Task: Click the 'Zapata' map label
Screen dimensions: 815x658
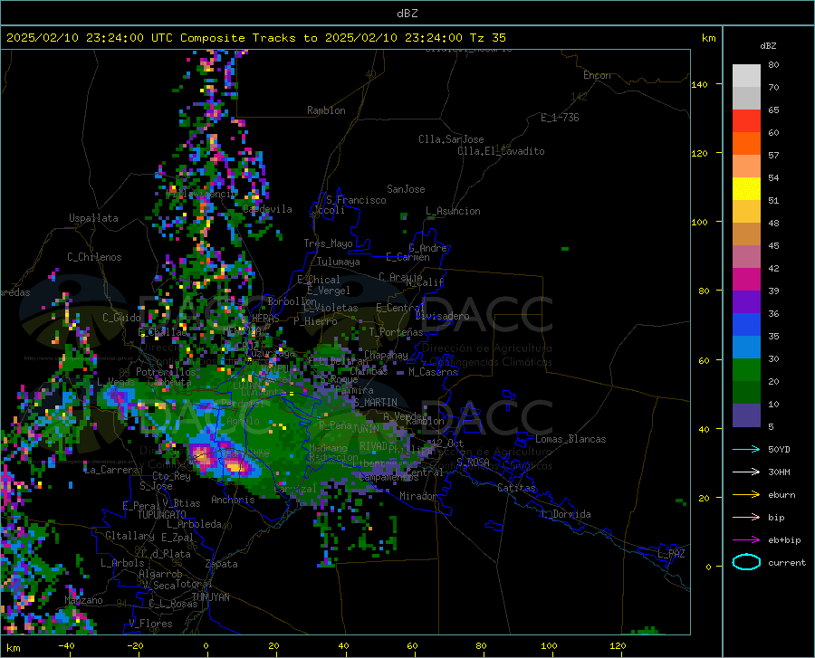Action: coord(222,564)
